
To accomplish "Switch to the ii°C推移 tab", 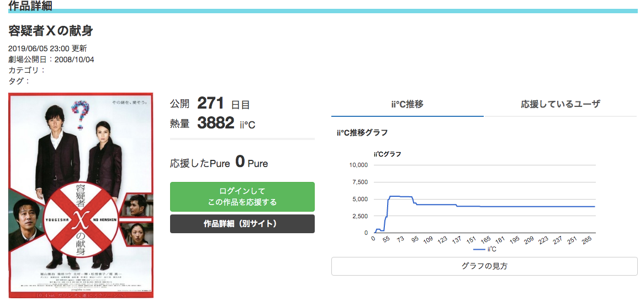I will 408,104.
